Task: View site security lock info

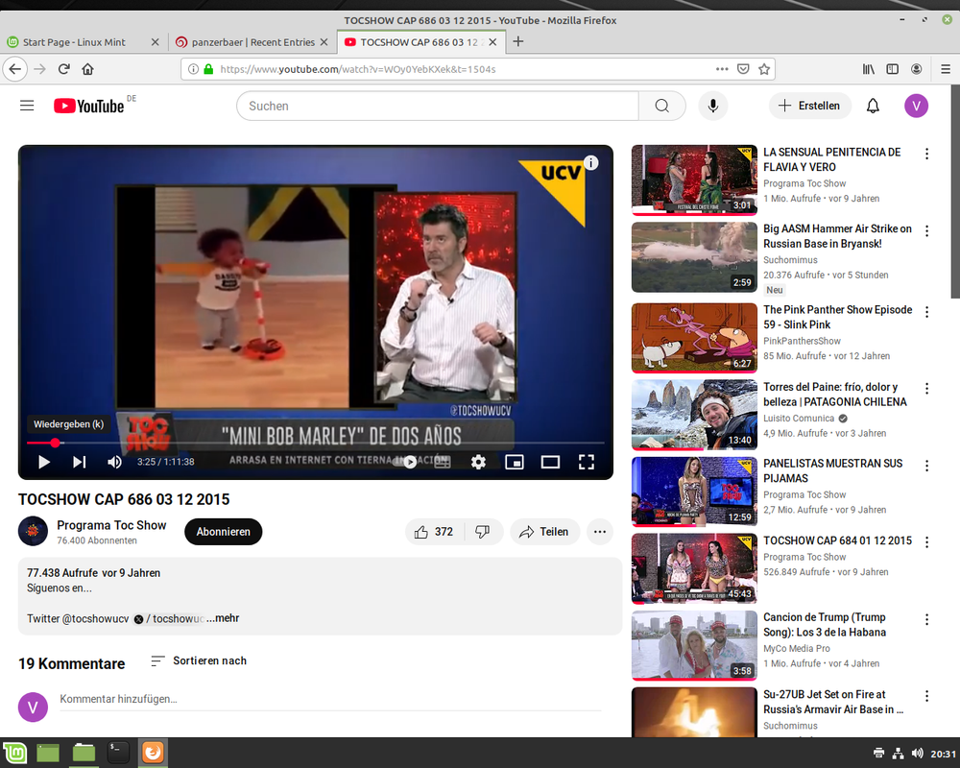Action: 208,69
